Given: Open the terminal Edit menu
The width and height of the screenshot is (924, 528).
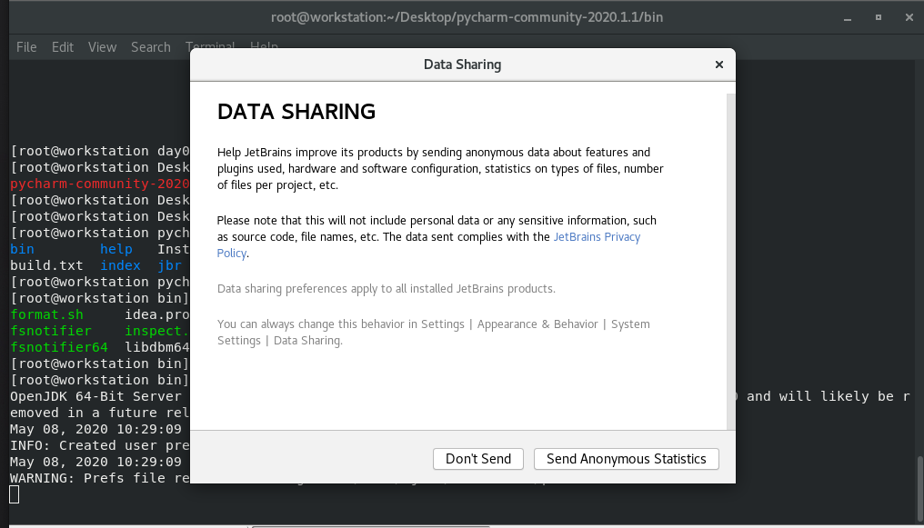Looking at the screenshot, I should [63, 47].
